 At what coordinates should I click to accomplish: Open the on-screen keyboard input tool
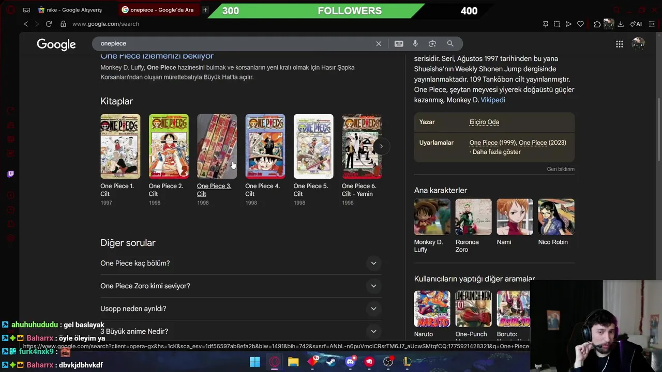(399, 43)
